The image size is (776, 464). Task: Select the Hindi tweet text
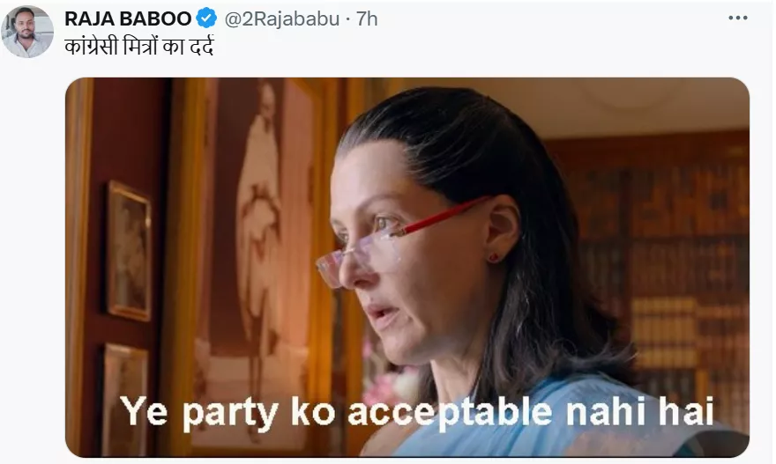click(x=139, y=47)
